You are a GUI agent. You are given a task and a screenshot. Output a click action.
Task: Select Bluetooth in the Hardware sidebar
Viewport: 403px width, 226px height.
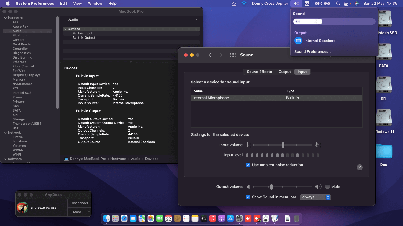pos(20,35)
